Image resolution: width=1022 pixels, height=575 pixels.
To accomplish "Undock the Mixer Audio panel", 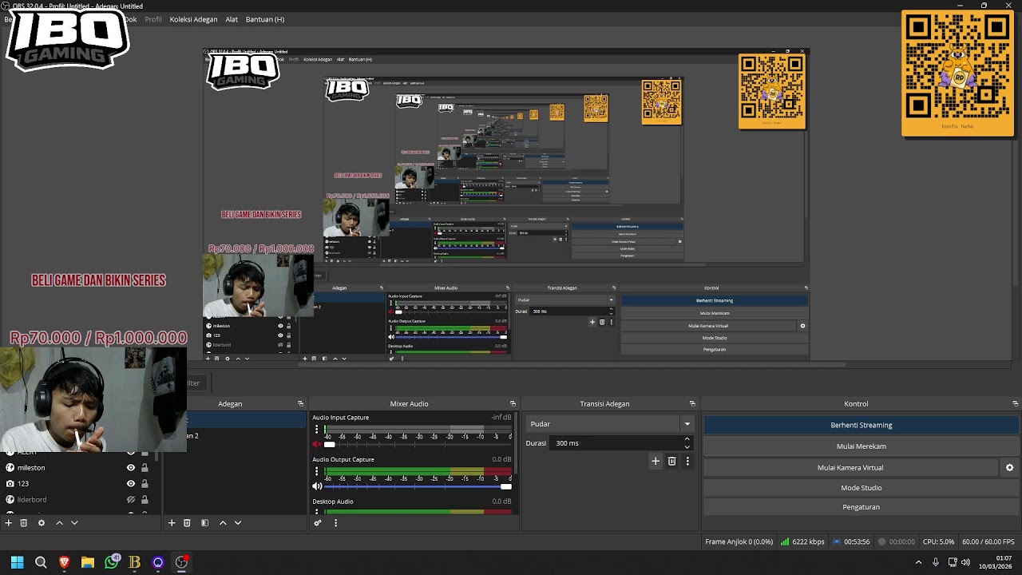I will pyautogui.click(x=513, y=403).
